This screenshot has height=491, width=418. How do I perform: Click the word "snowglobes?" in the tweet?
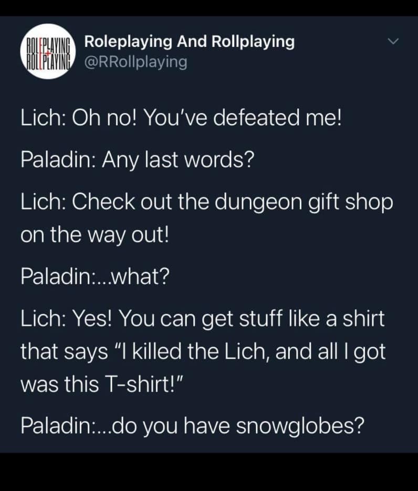tap(300, 426)
